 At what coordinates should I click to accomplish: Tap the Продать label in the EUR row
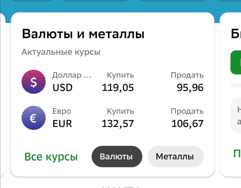click(187, 111)
